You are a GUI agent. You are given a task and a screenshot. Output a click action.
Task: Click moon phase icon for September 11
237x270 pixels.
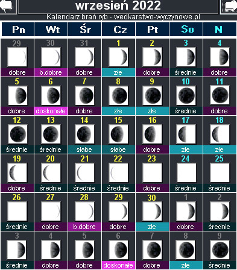tap(220, 96)
